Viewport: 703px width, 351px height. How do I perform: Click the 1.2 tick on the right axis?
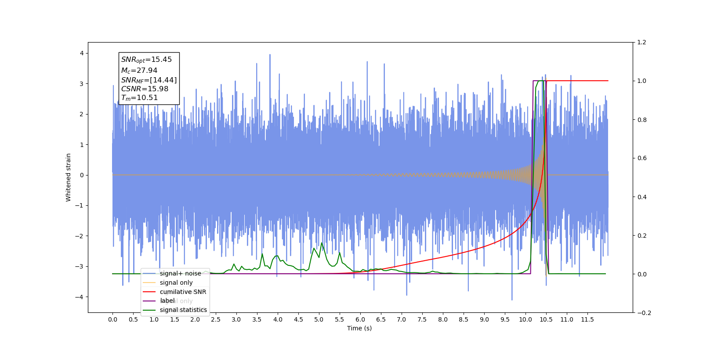[x=642, y=43]
